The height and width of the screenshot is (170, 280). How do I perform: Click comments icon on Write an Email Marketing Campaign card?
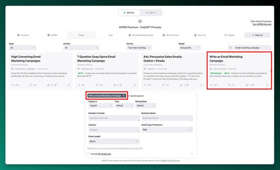[229, 85]
